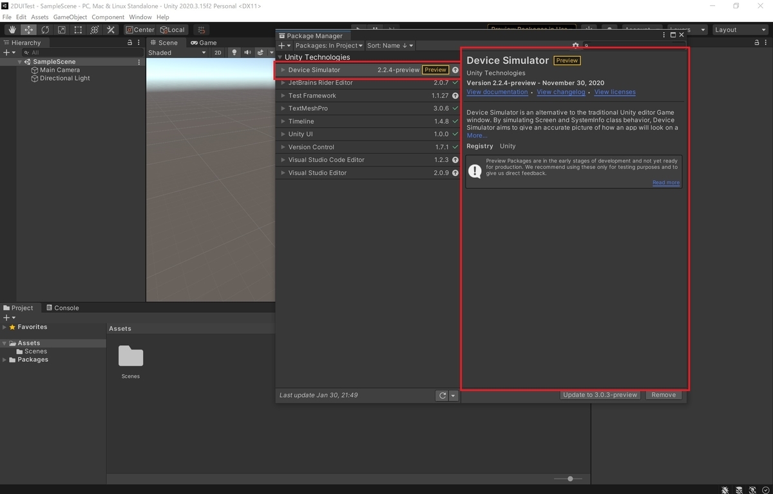Expand description with More link
The image size is (773, 494).
tap(477, 135)
